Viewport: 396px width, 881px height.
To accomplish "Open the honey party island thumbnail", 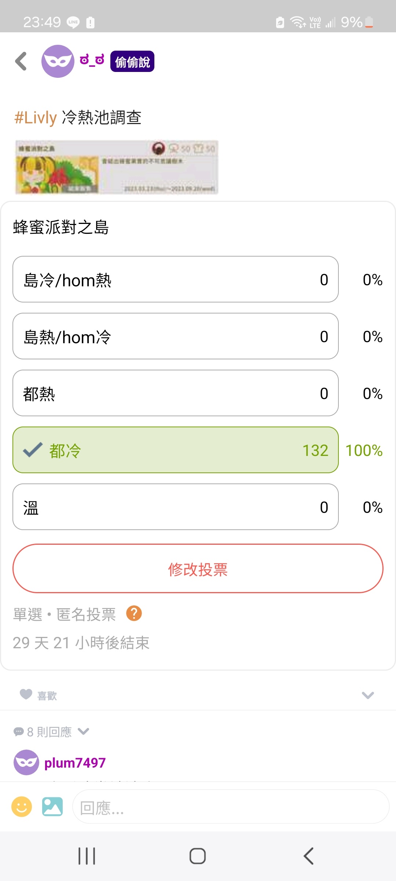I will coord(117,167).
